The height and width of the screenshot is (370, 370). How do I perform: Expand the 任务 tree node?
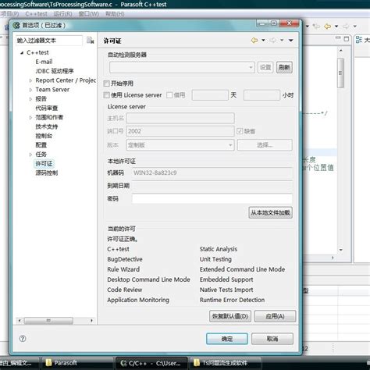coord(30,155)
